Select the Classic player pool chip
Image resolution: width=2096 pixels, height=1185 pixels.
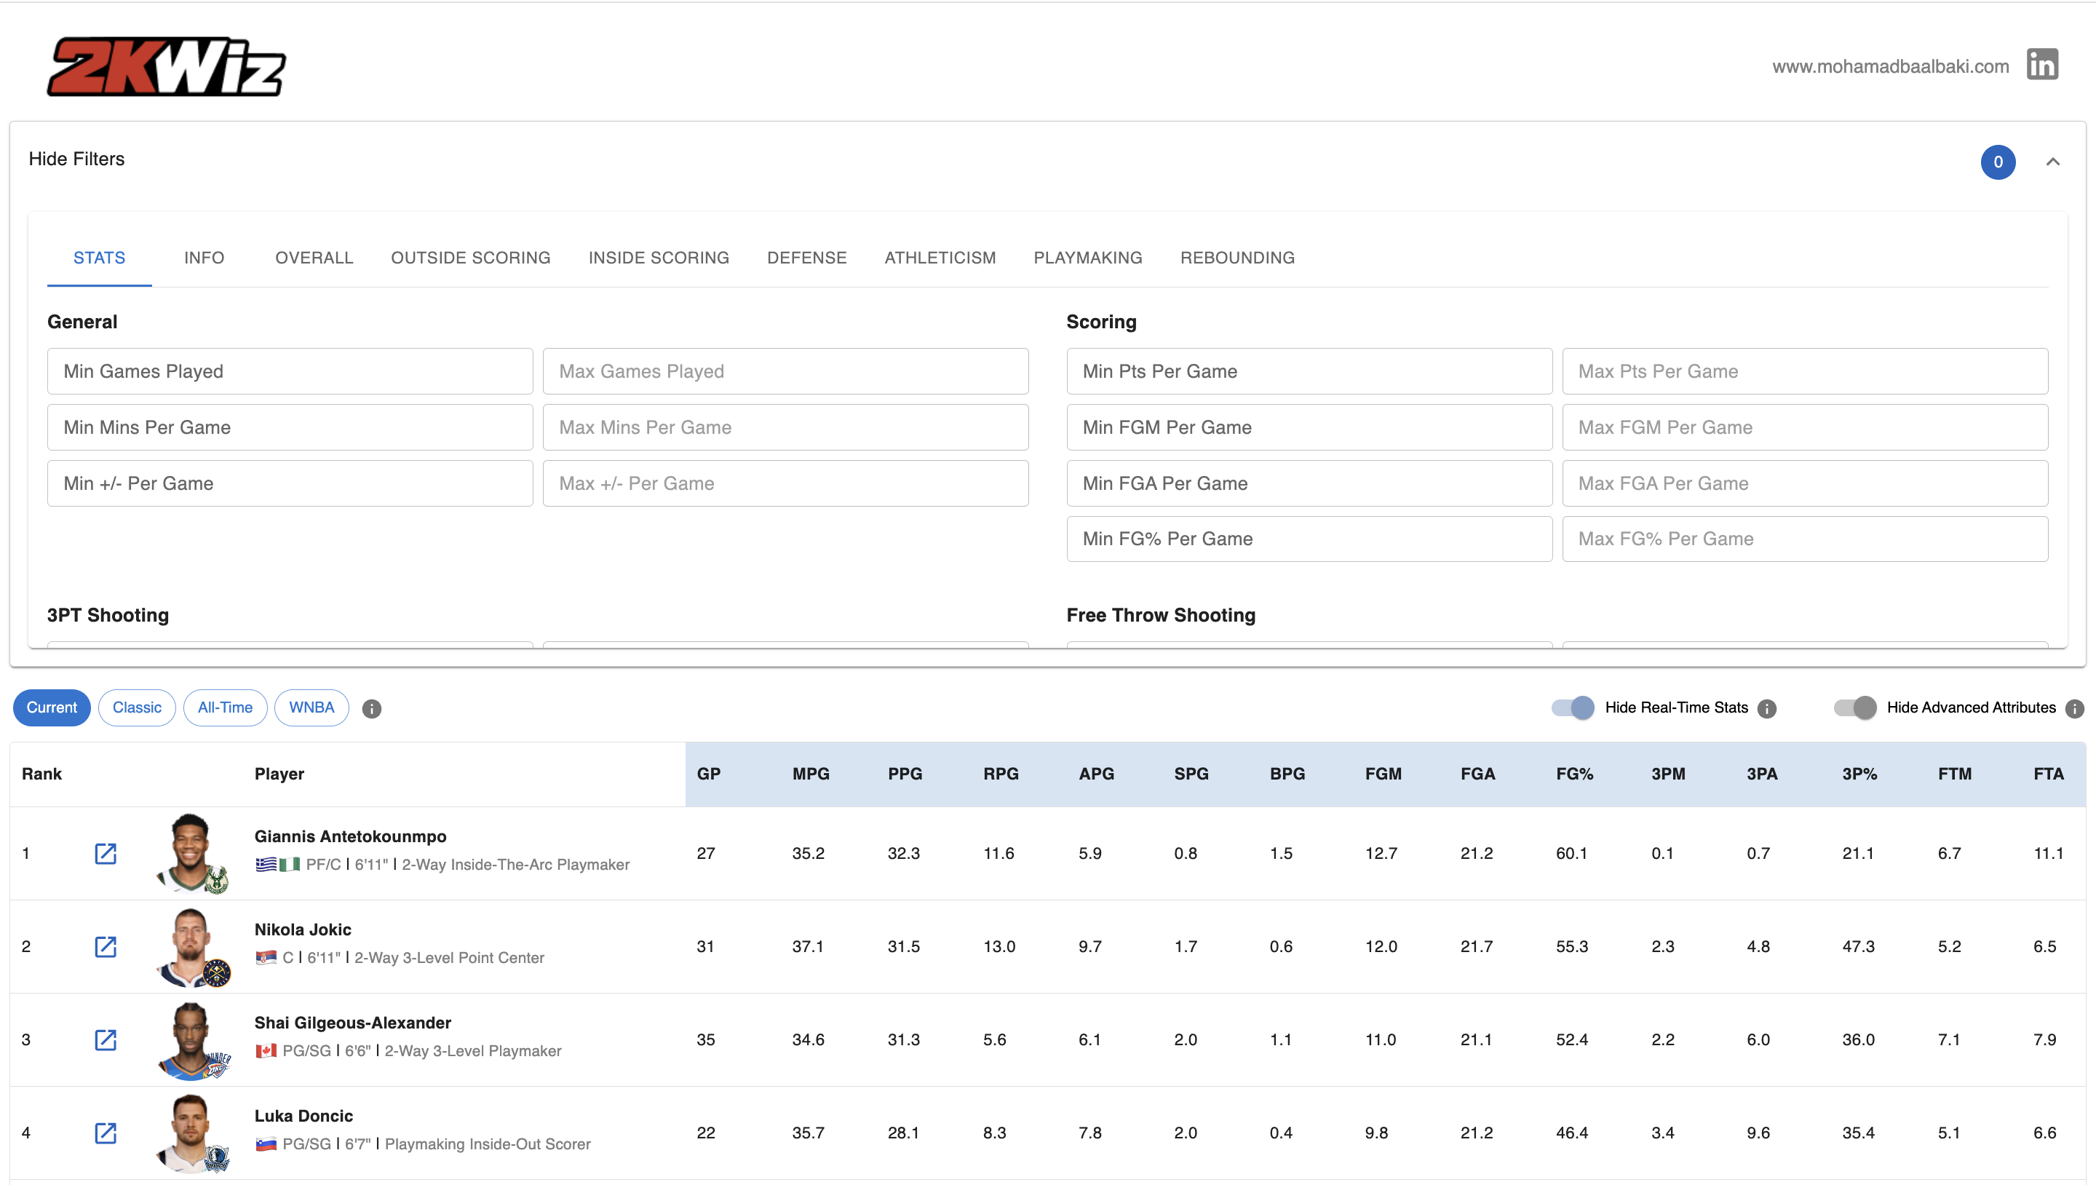(x=137, y=708)
